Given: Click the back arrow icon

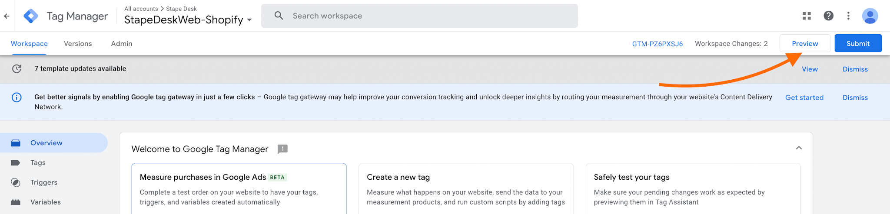Looking at the screenshot, I should click(7, 16).
